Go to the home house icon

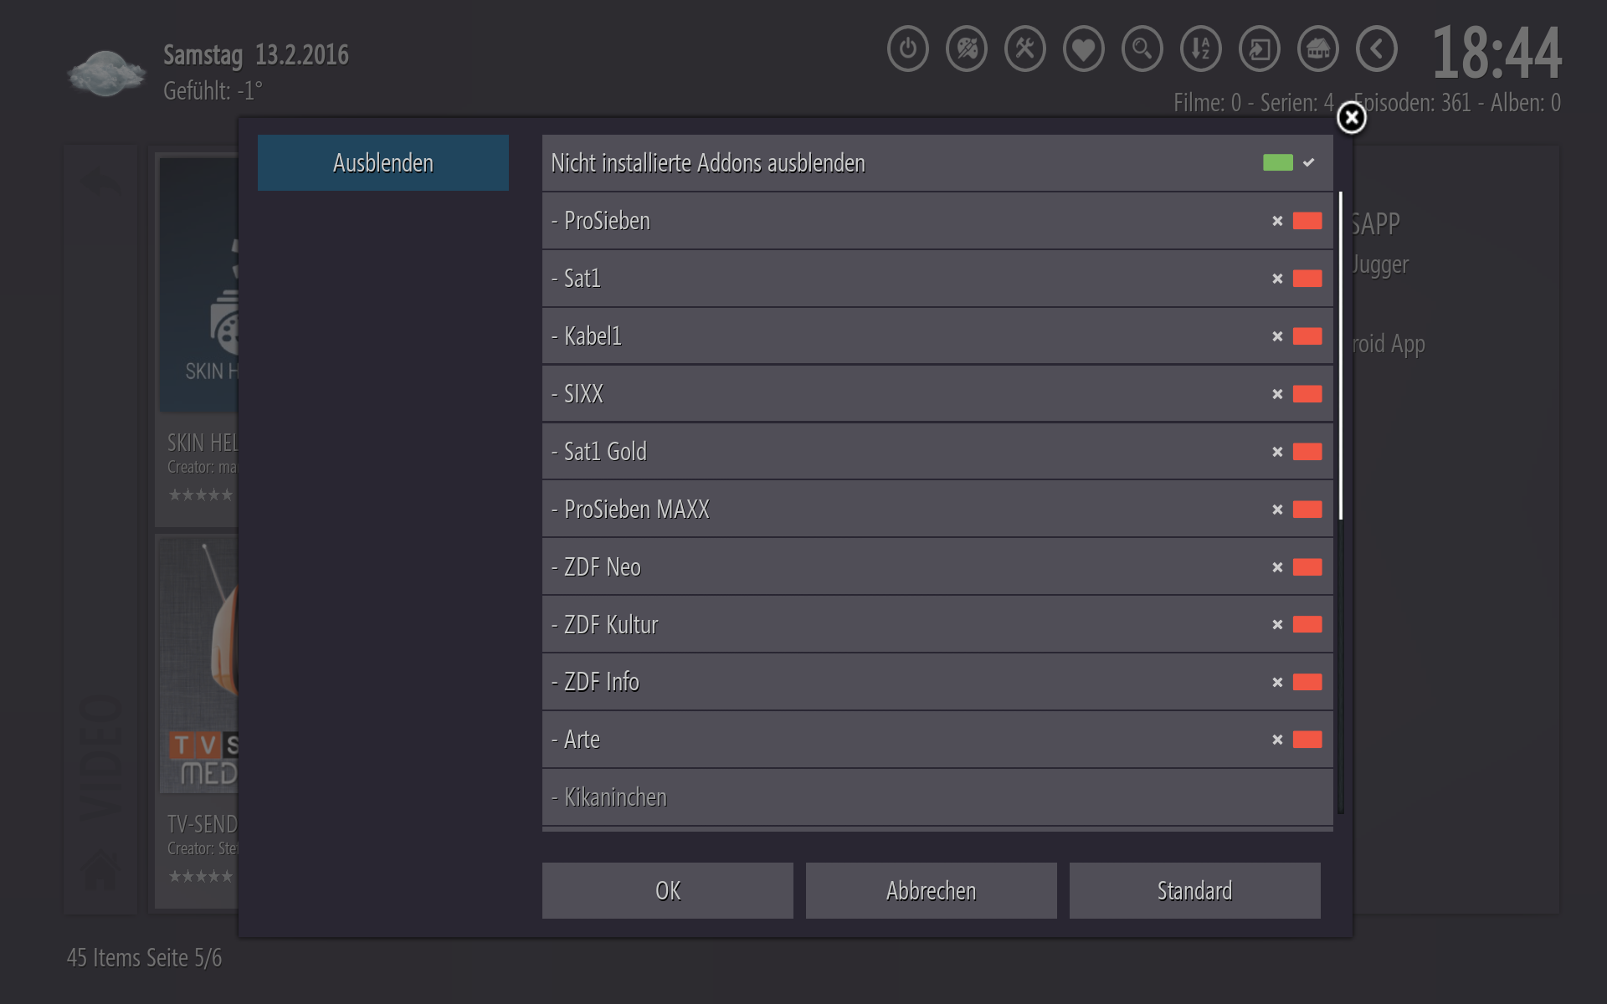(1317, 49)
